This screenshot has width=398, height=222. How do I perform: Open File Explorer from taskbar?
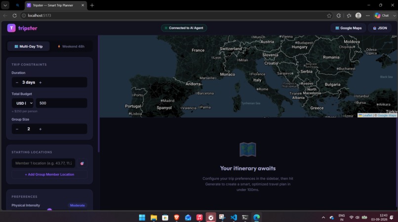pyautogui.click(x=154, y=217)
